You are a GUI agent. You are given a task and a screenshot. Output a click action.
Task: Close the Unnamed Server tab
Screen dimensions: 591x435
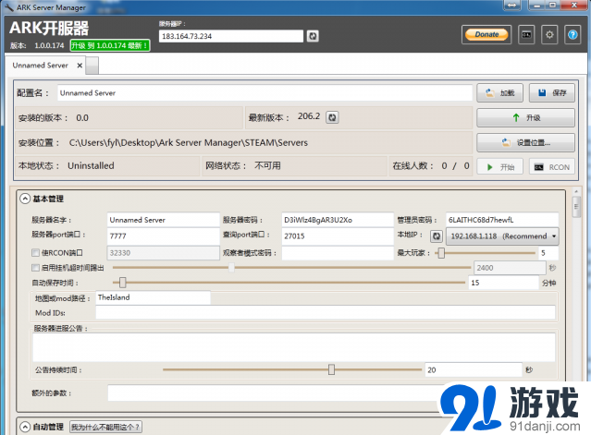pyautogui.click(x=80, y=66)
